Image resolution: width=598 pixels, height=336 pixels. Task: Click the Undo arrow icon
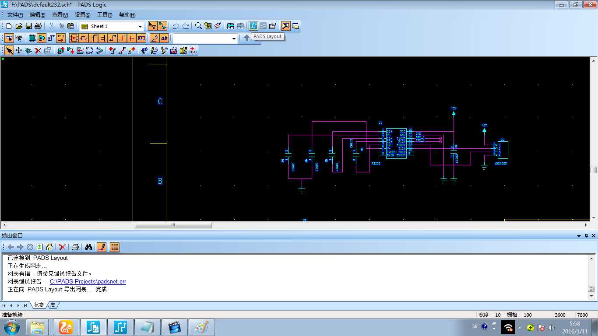pos(176,26)
